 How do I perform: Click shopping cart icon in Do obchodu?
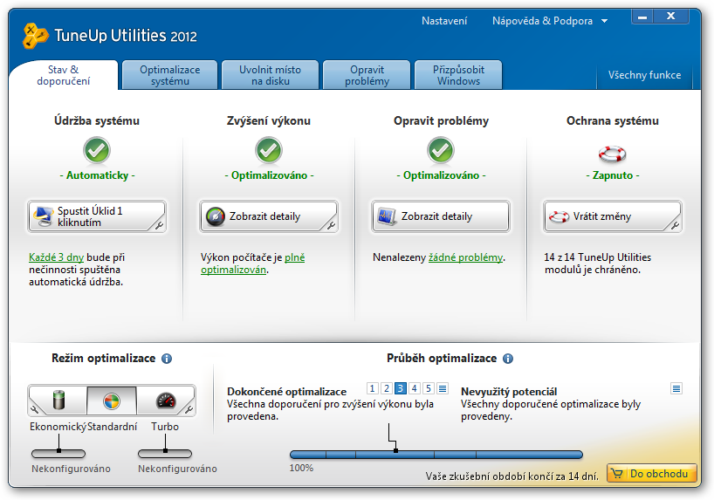click(617, 474)
